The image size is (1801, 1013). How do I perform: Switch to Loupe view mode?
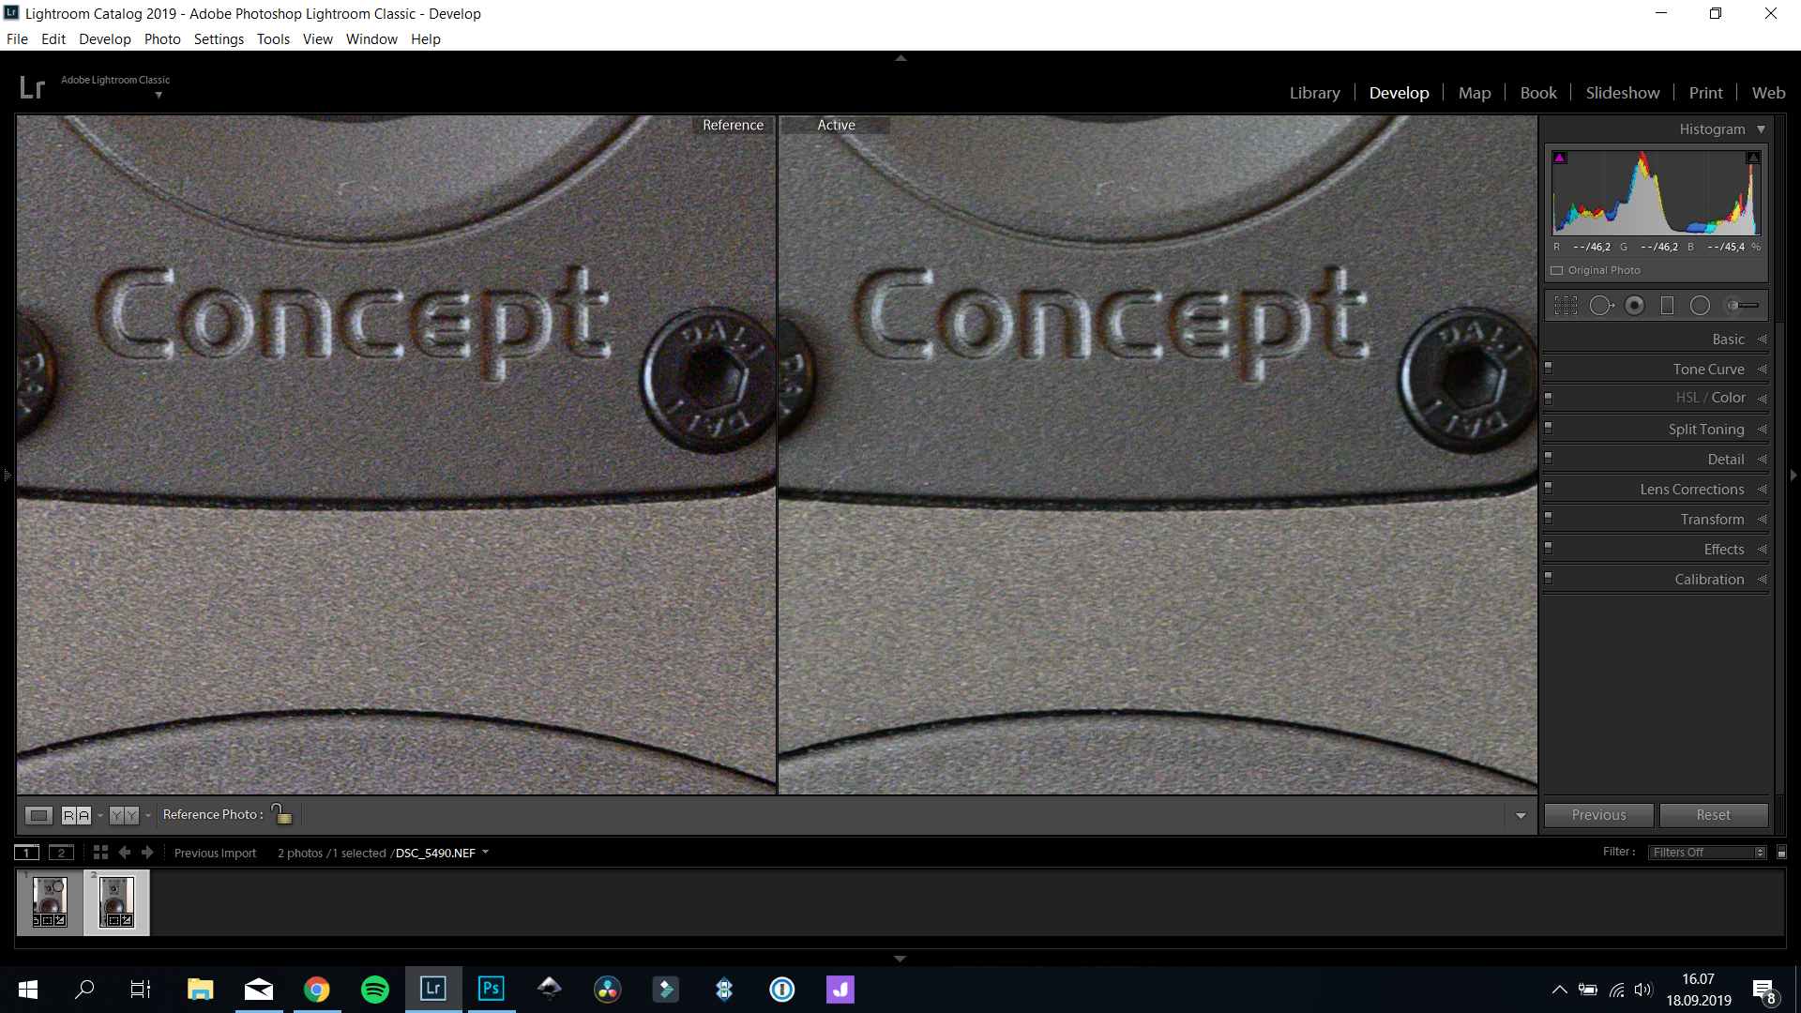[38, 815]
